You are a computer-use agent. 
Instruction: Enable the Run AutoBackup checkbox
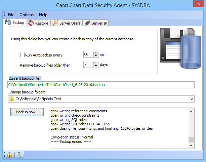(x=22, y=55)
